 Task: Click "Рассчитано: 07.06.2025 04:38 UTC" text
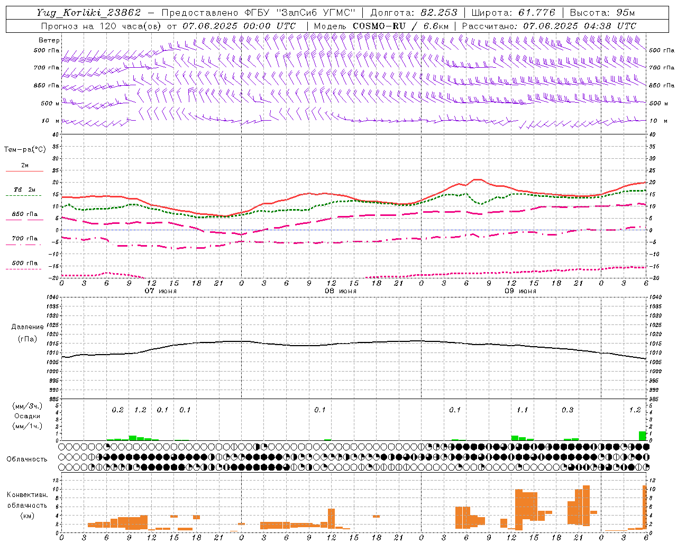point(550,26)
